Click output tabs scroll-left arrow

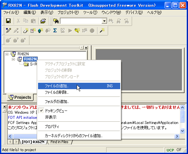pos(10,142)
